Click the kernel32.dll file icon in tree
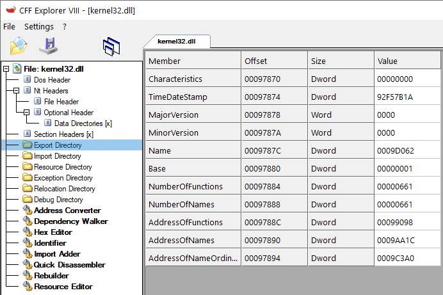Screen dimensions: 443x295 [x=17, y=68]
